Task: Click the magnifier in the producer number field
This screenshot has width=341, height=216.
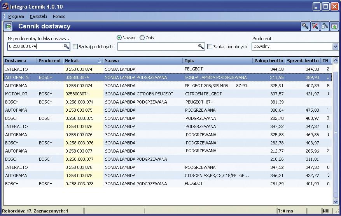Action: pyautogui.click(x=66, y=46)
